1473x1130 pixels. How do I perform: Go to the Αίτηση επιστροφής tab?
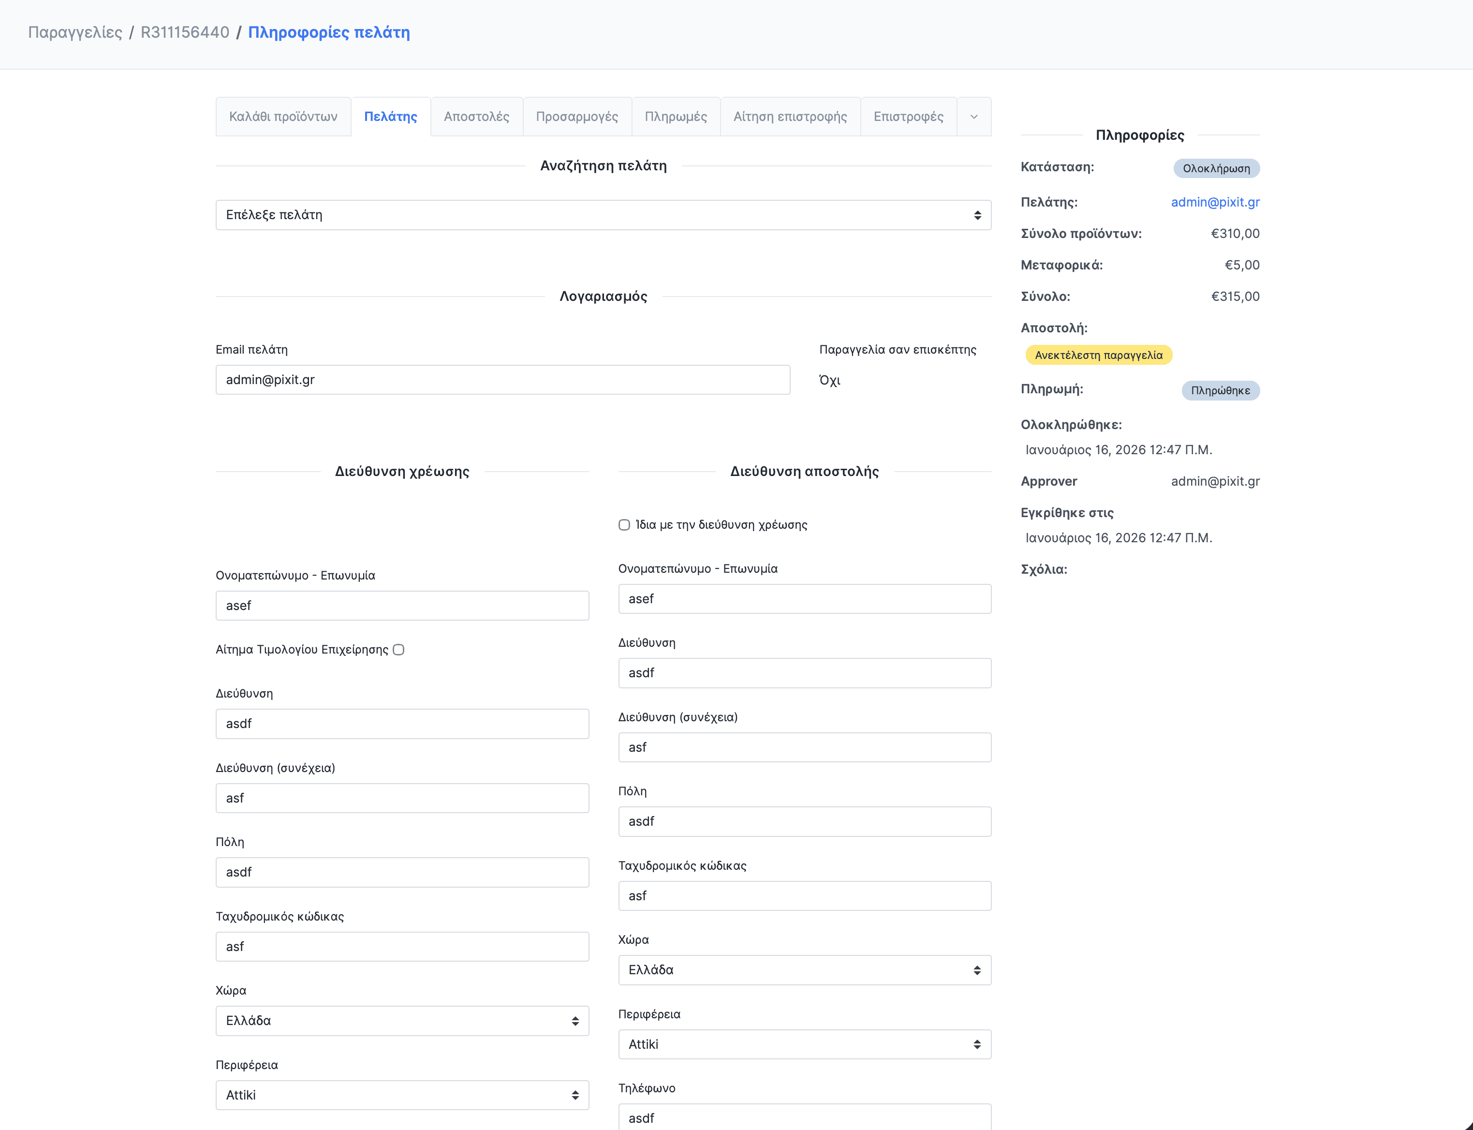789,117
